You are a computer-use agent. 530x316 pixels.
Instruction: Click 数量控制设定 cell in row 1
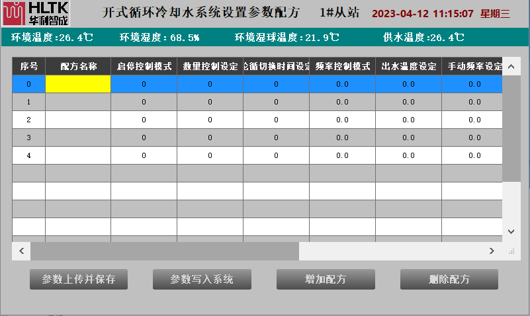210,102
